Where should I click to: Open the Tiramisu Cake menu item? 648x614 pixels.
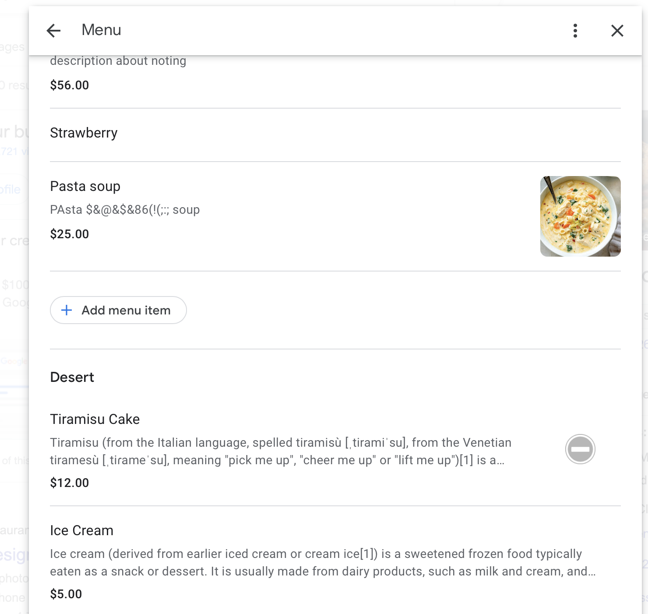tap(95, 419)
